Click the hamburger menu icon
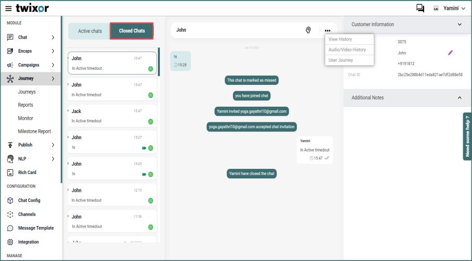 click(8, 8)
